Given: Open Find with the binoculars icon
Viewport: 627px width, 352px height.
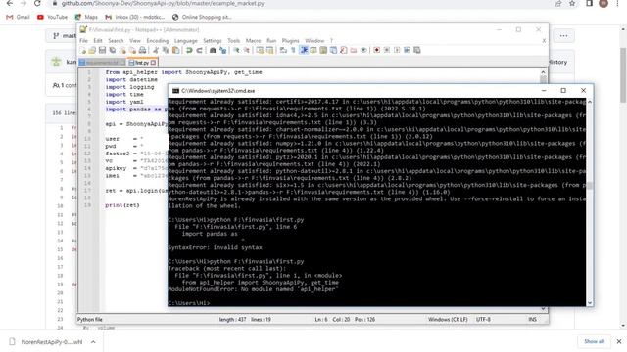Looking at the screenshot, I should coord(213,50).
